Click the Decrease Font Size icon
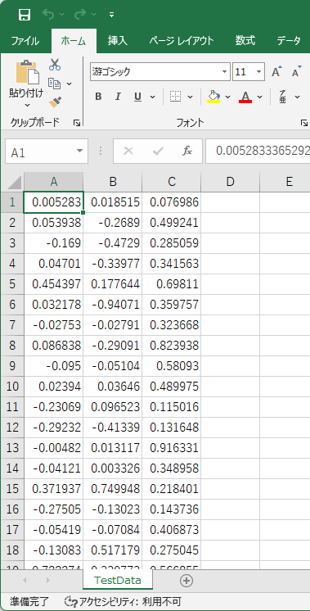 pos(297,72)
